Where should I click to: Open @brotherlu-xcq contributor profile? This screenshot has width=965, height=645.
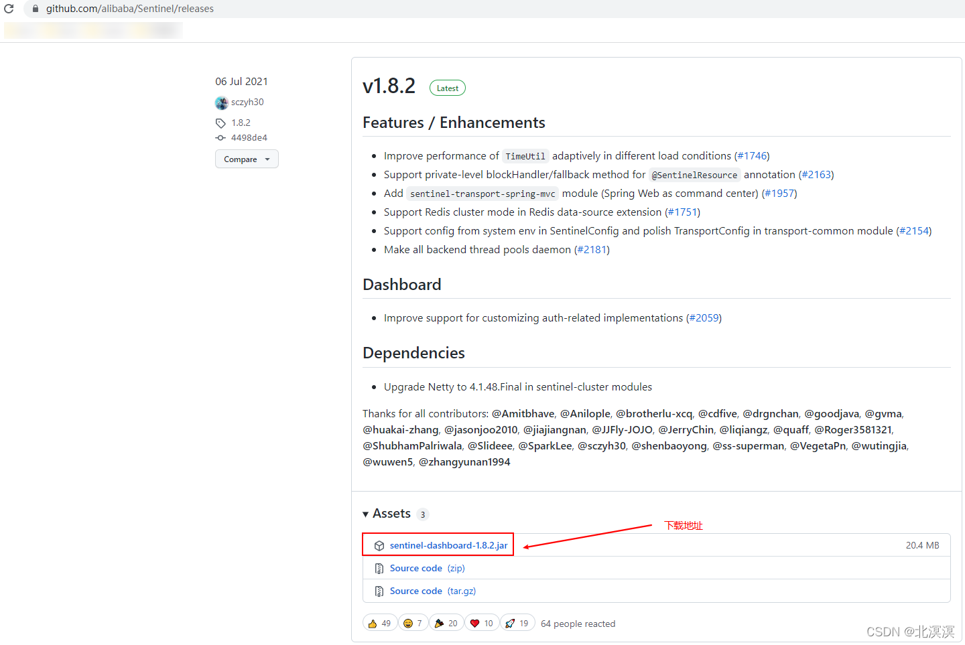pyautogui.click(x=654, y=414)
